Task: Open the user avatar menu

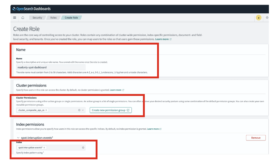Action: coord(258,18)
